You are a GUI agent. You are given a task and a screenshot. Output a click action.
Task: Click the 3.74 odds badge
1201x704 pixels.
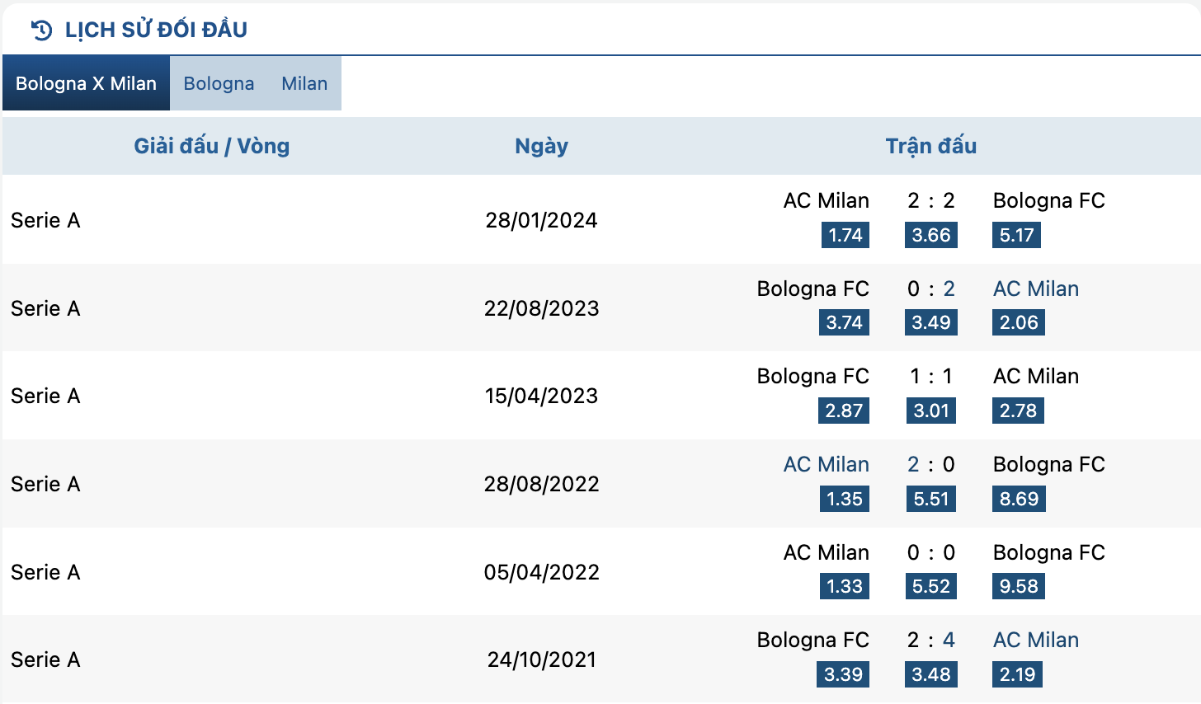click(845, 322)
